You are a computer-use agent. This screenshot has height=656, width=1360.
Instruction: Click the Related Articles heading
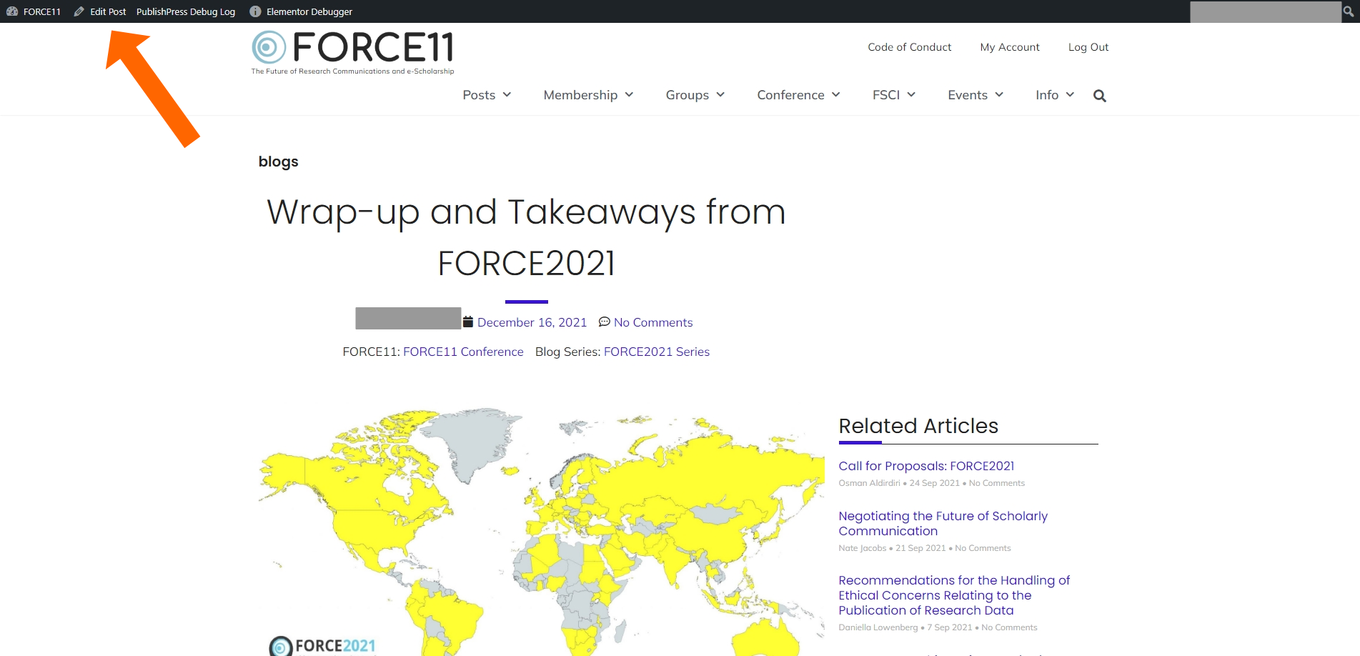coord(918,426)
